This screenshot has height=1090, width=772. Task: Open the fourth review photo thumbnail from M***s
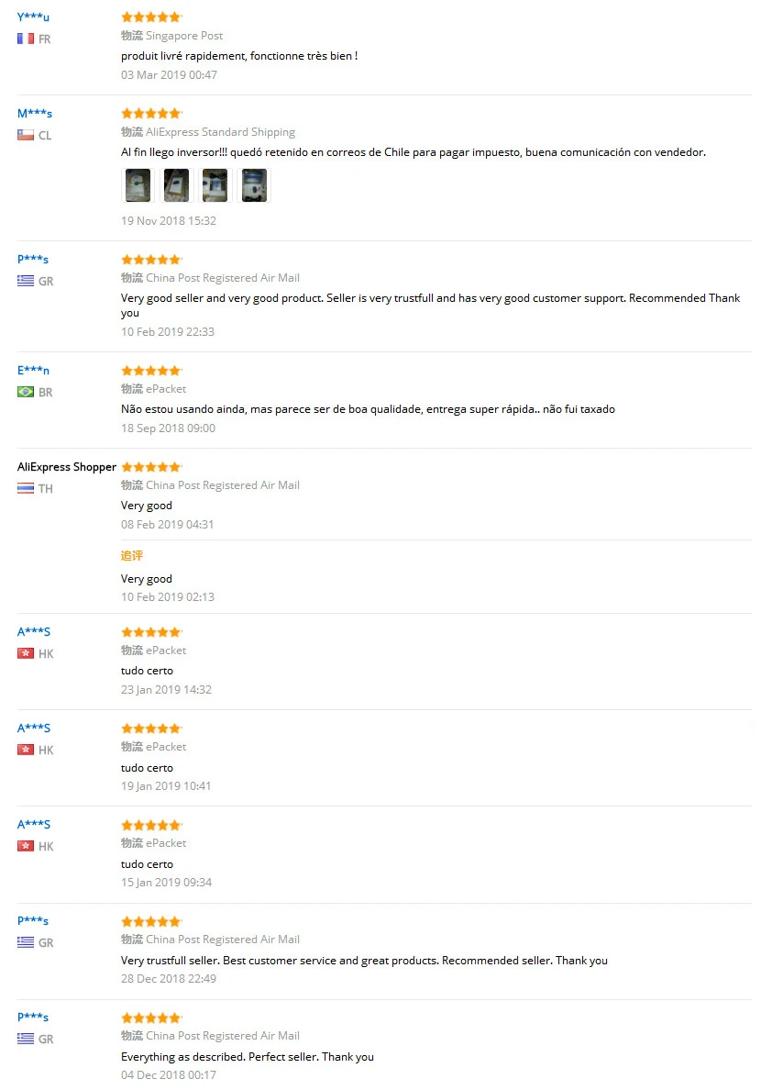pos(254,185)
